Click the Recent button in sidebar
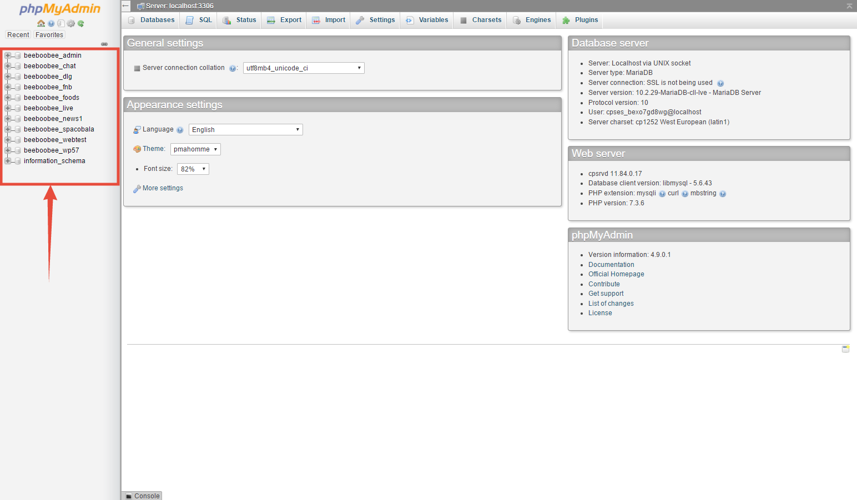The height and width of the screenshot is (500, 857). (x=18, y=35)
